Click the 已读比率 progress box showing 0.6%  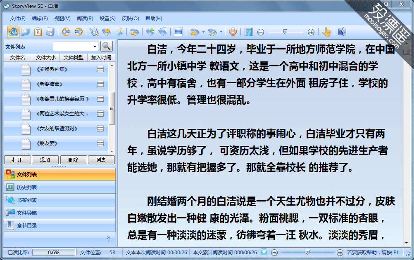(x=54, y=252)
